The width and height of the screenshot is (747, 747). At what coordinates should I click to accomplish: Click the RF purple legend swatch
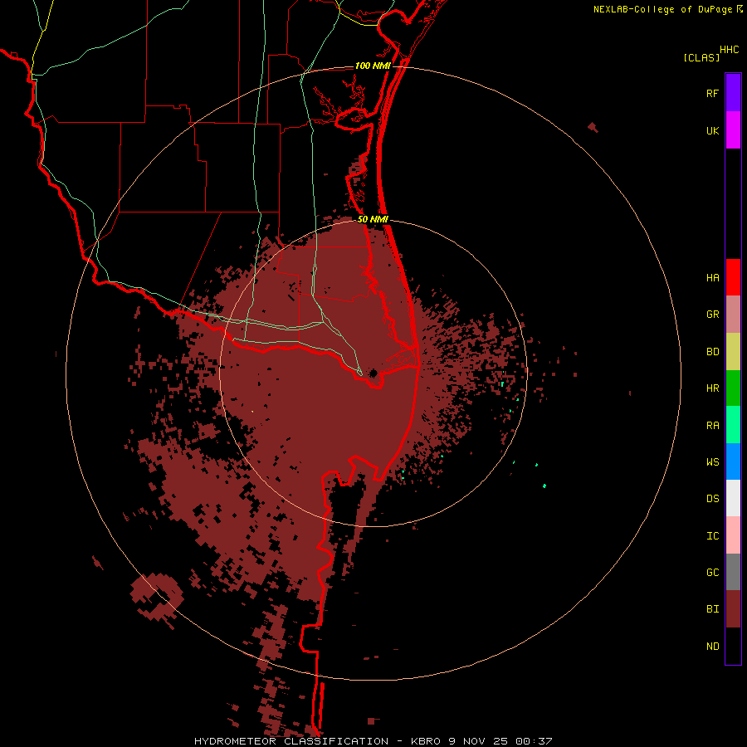(733, 93)
